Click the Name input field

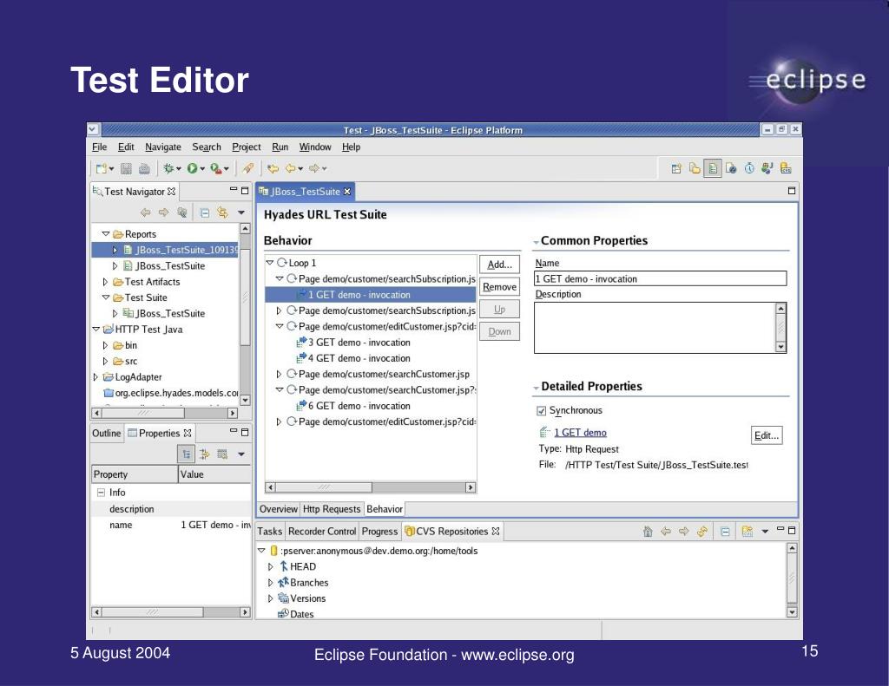(660, 278)
